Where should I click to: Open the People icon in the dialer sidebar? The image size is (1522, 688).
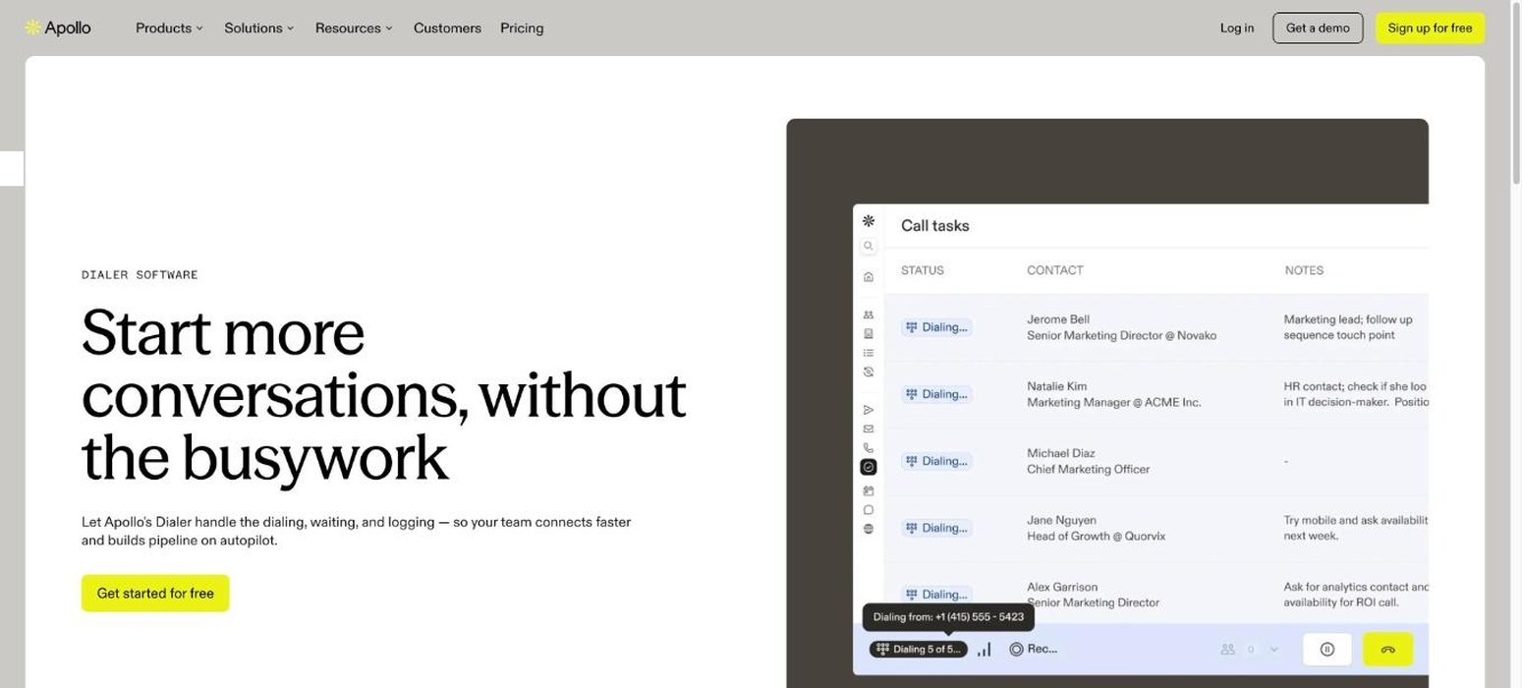tap(869, 315)
